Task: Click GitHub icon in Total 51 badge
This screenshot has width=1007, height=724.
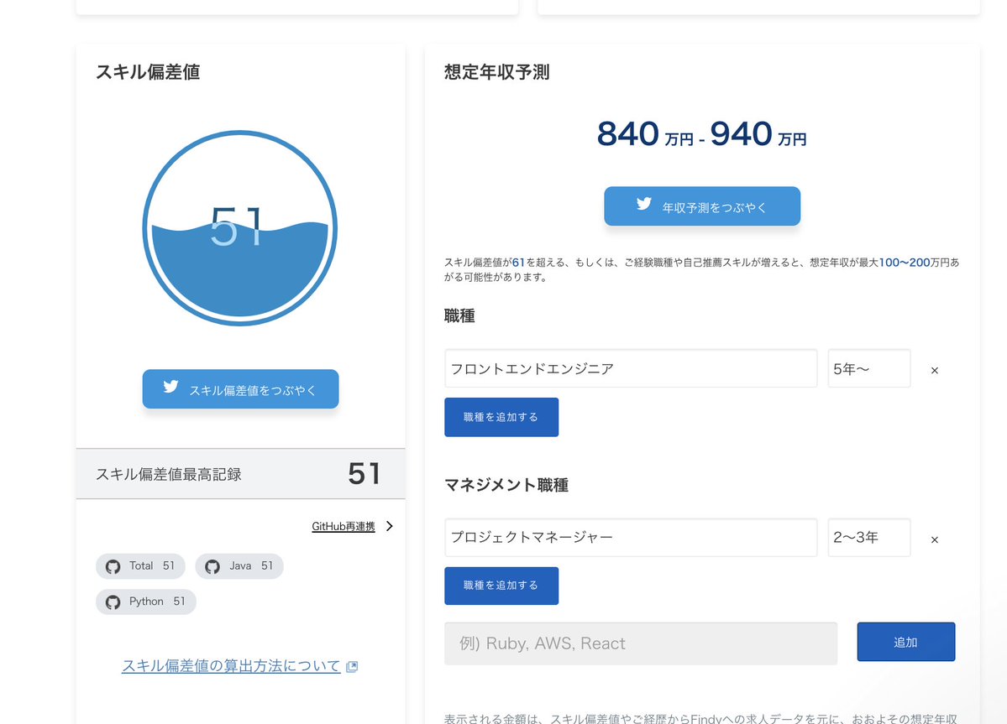Action: [113, 566]
